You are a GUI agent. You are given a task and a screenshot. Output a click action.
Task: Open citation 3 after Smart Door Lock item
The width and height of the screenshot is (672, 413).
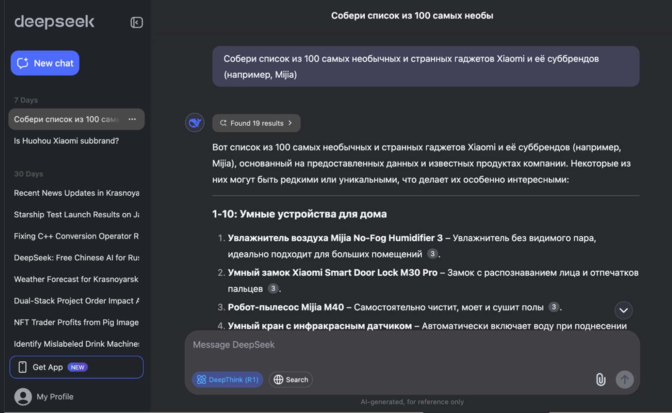[273, 288]
